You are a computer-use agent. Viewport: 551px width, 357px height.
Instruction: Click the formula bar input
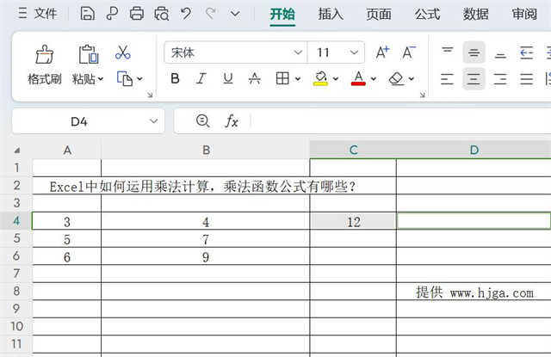[400, 121]
